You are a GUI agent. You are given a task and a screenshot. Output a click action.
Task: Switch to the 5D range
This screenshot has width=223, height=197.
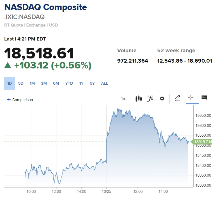(21, 83)
